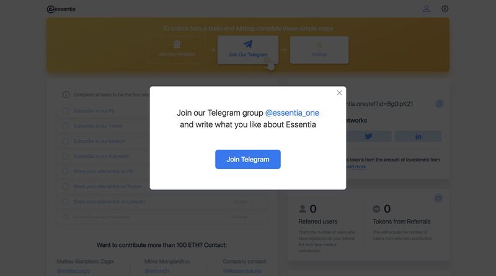
Task: Close the Telegram dialog with X
Action: 339,93
